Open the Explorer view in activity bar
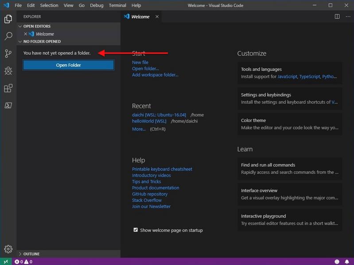This screenshot has height=265, width=354. tap(8, 19)
